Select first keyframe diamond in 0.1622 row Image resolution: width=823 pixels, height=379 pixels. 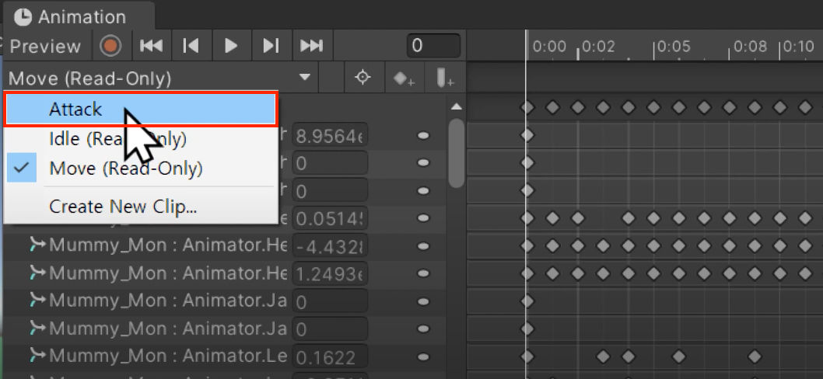point(527,356)
